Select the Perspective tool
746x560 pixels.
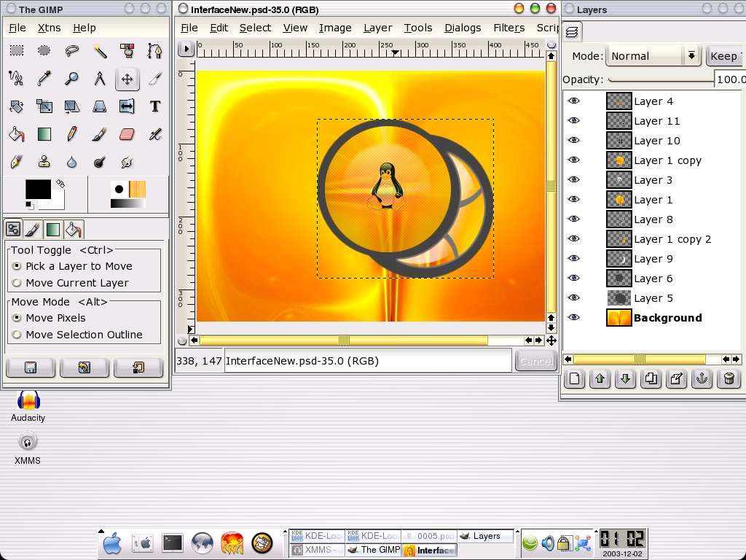99,106
